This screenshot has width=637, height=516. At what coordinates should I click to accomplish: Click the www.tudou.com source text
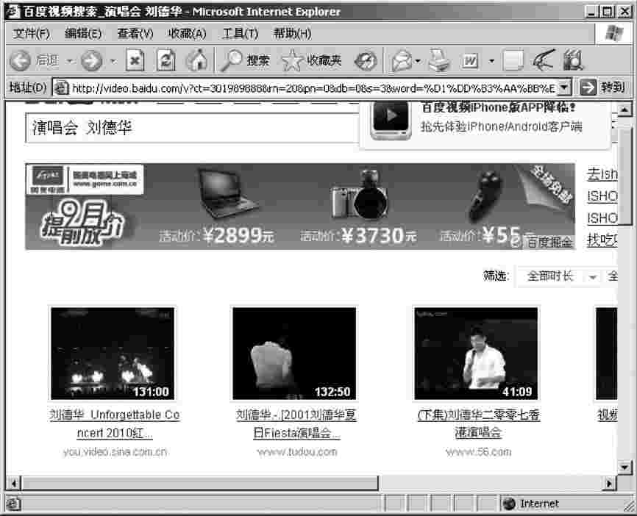297,452
